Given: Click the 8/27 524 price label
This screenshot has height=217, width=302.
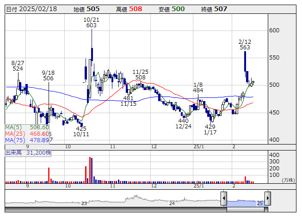Looking at the screenshot, I should click(18, 66).
